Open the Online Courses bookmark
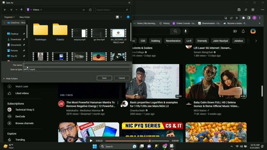This screenshot has height=150, width=267. tap(184, 23)
